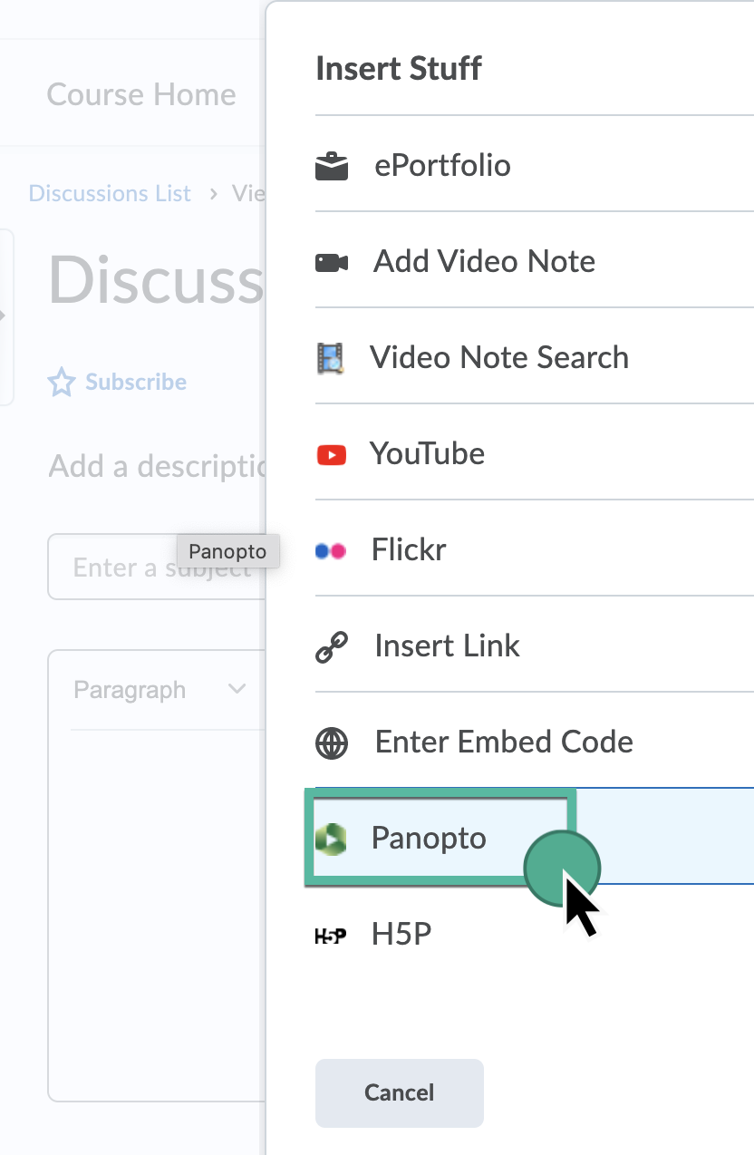Click the Add Video Note camera icon
The image size is (754, 1155).
click(x=332, y=263)
